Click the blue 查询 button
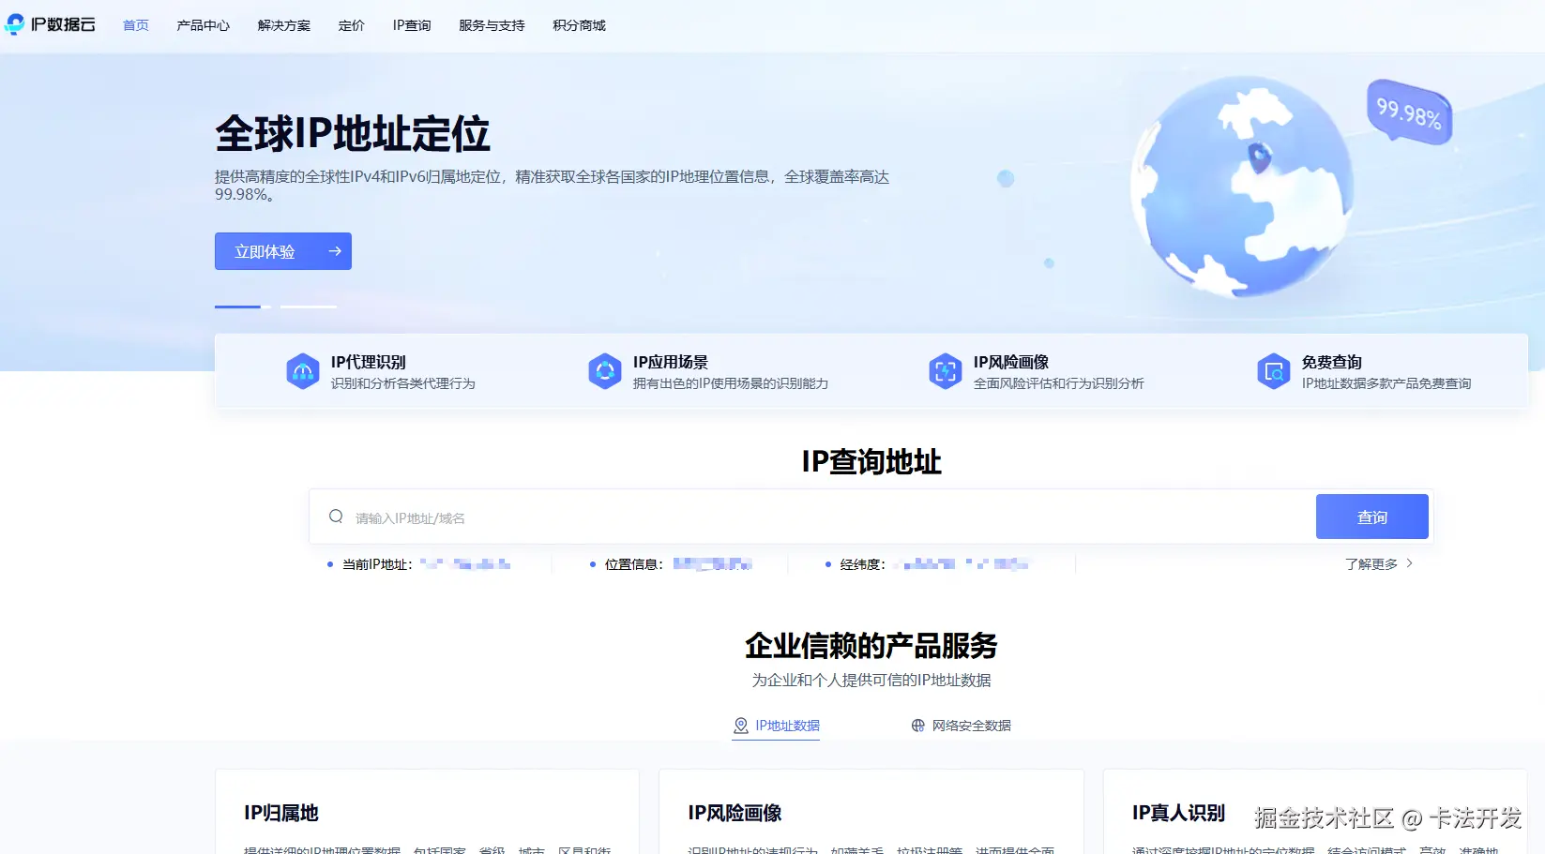This screenshot has width=1545, height=854. [x=1372, y=517]
